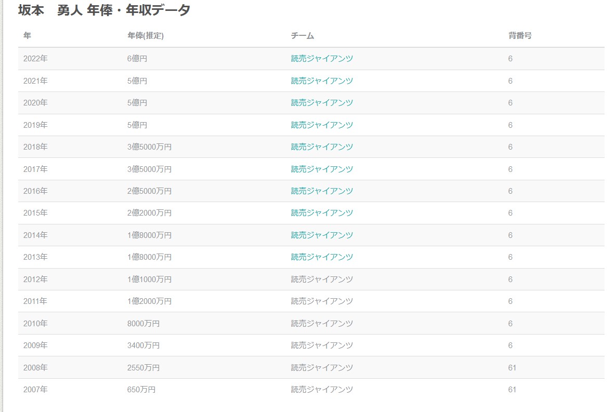Follow the 読売ジャイアンツ link beside 2019年

click(322, 125)
